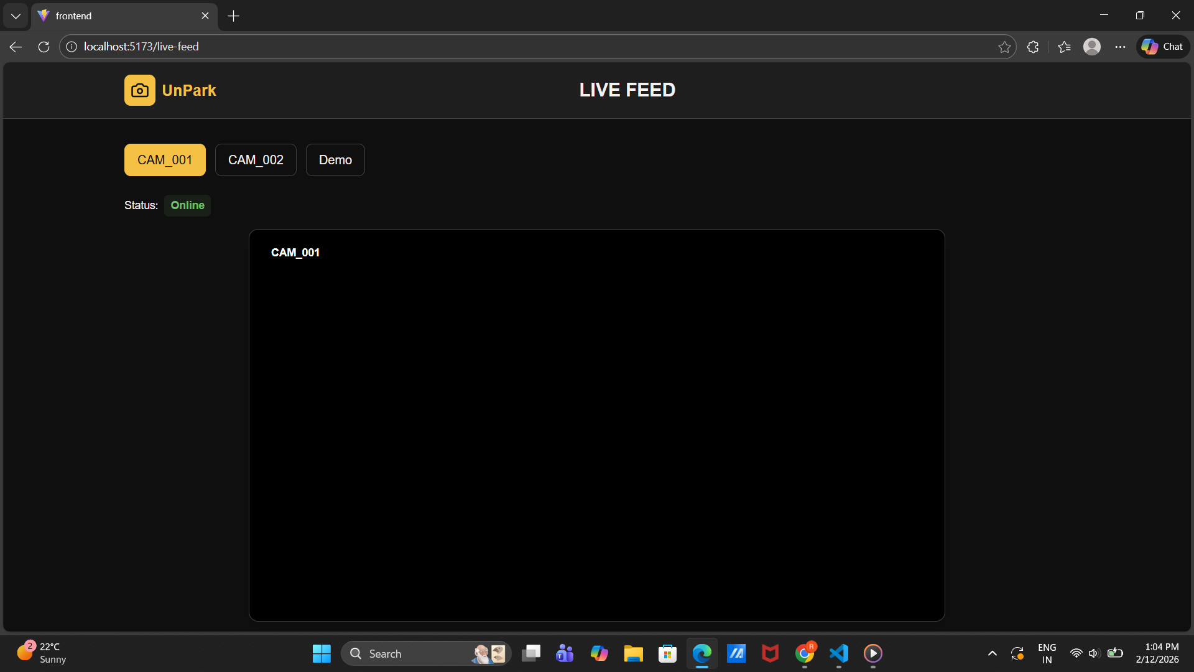Image resolution: width=1194 pixels, height=672 pixels.
Task: Open the Copilot Chat button
Action: click(1163, 47)
